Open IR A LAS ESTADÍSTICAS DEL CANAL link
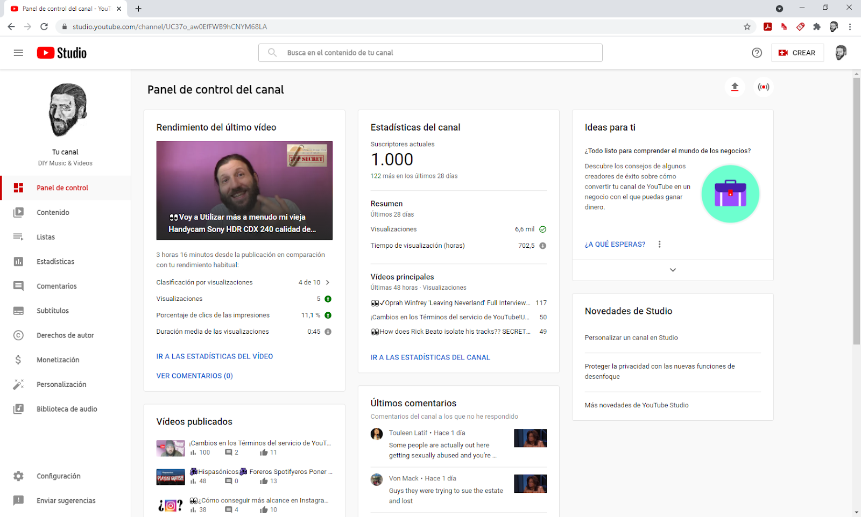Image resolution: width=861 pixels, height=517 pixels. click(x=430, y=357)
